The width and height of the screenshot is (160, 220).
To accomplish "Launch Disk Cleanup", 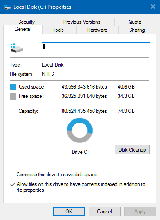I will coord(132,150).
